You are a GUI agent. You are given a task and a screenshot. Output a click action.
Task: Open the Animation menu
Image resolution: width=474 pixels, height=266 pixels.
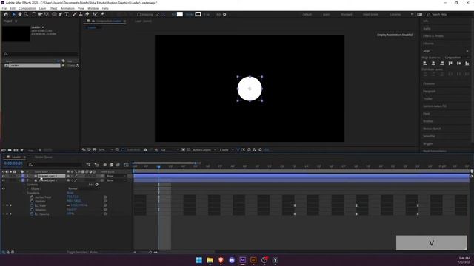(x=67, y=8)
